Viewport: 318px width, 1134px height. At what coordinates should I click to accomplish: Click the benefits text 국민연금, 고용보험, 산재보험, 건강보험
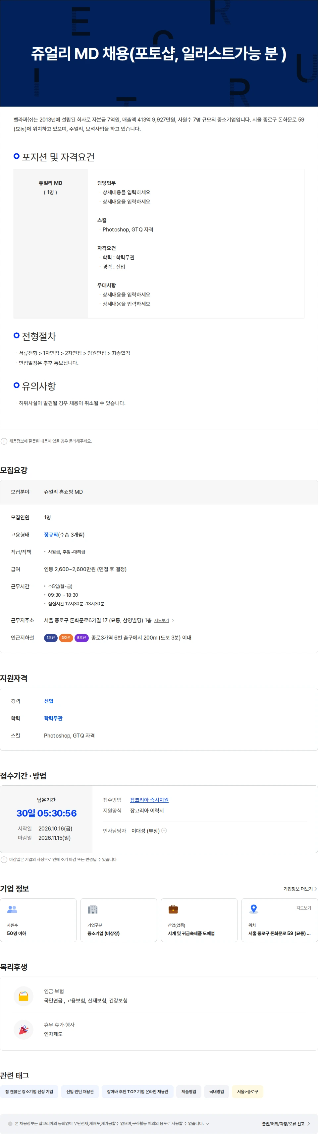[x=86, y=1001]
